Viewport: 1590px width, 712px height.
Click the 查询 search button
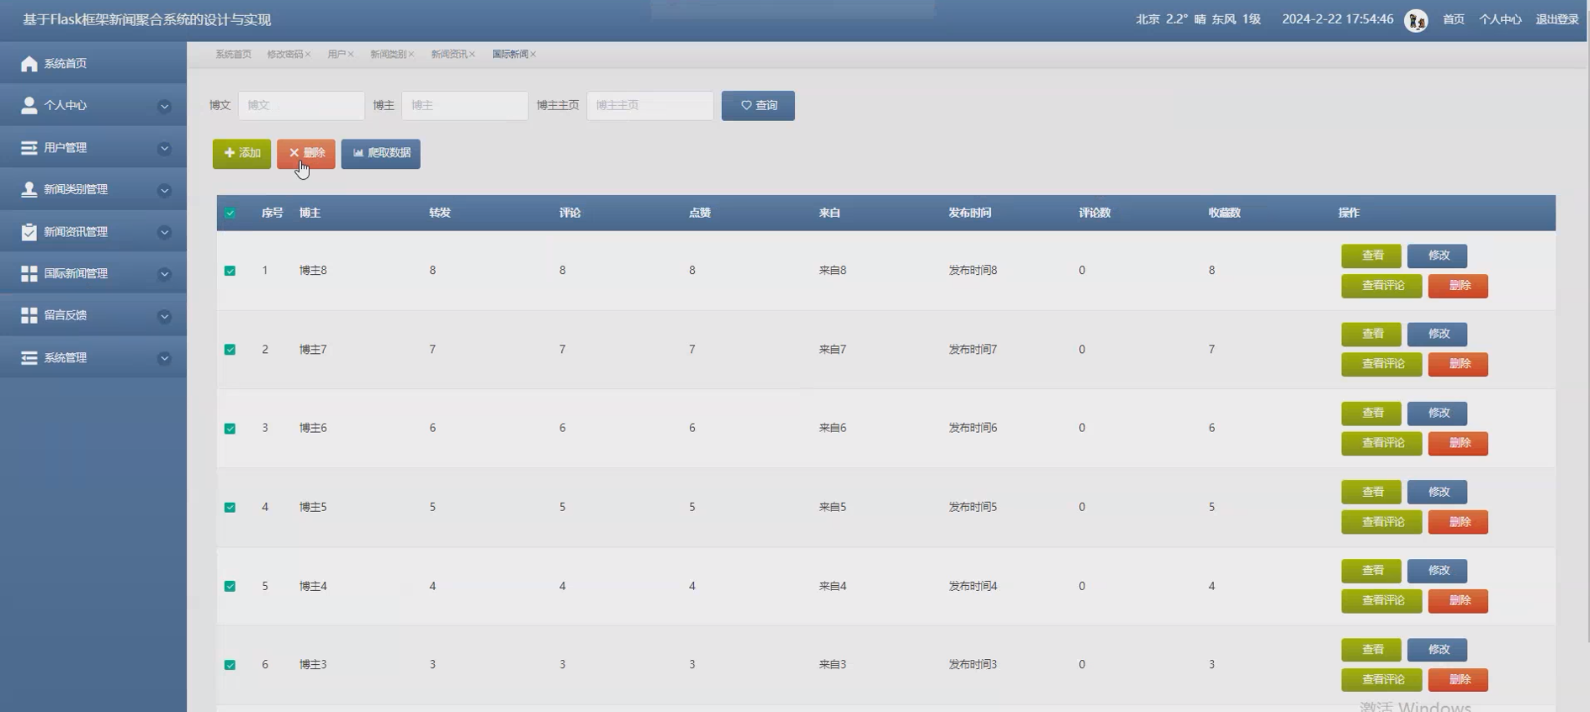click(x=758, y=106)
